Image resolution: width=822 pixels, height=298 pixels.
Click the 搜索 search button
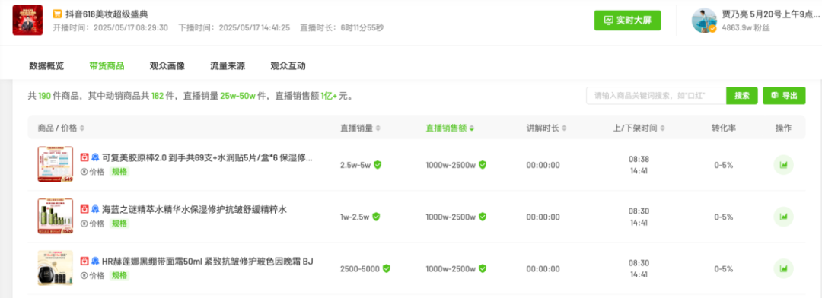(742, 96)
